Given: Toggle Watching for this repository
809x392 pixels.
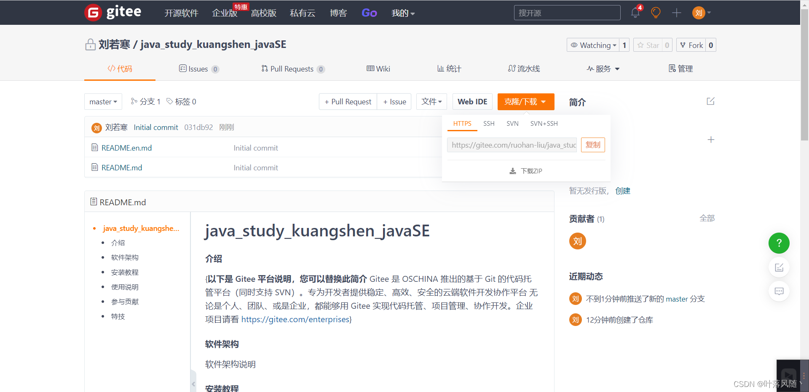Looking at the screenshot, I should tap(593, 45).
